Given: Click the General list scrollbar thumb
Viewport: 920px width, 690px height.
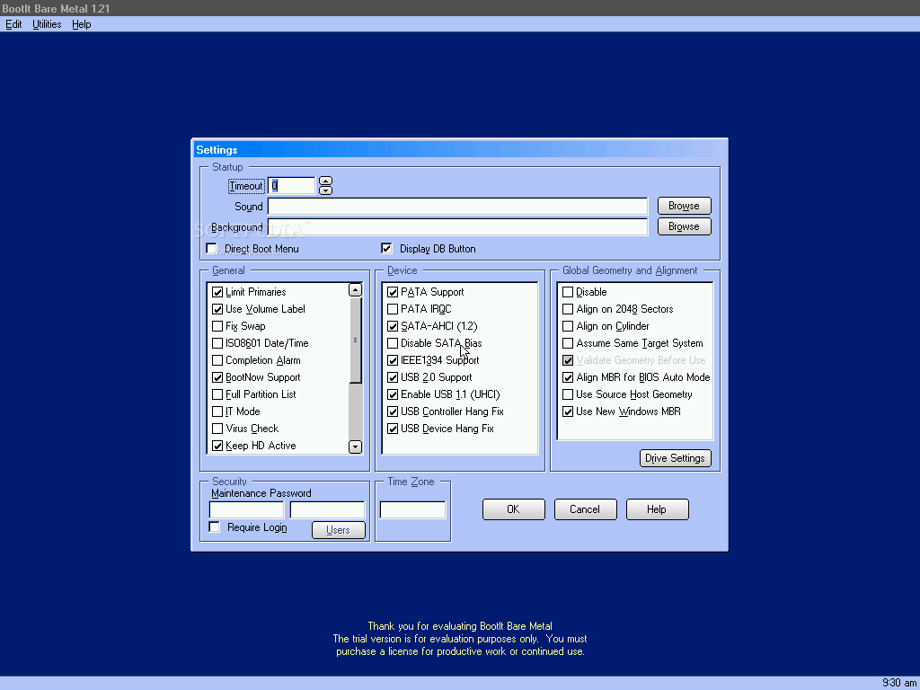Looking at the screenshot, I should coord(355,341).
